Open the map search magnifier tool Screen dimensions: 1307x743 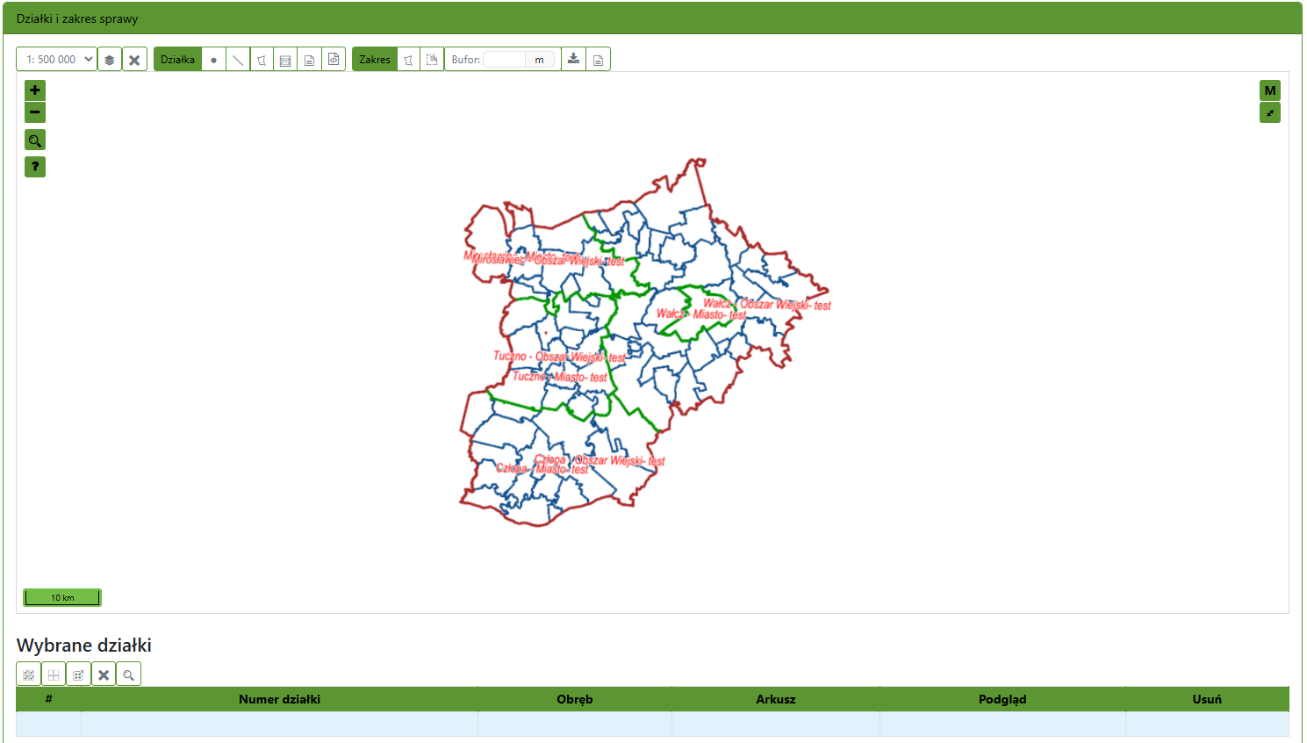pyautogui.click(x=35, y=141)
